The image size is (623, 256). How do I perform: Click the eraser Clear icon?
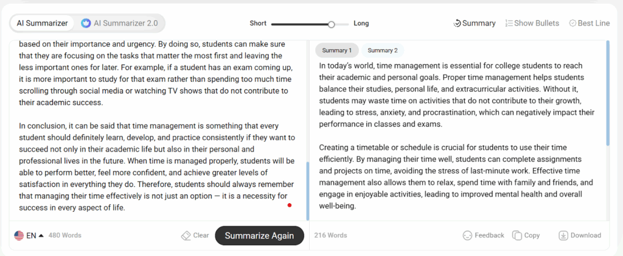(x=186, y=235)
